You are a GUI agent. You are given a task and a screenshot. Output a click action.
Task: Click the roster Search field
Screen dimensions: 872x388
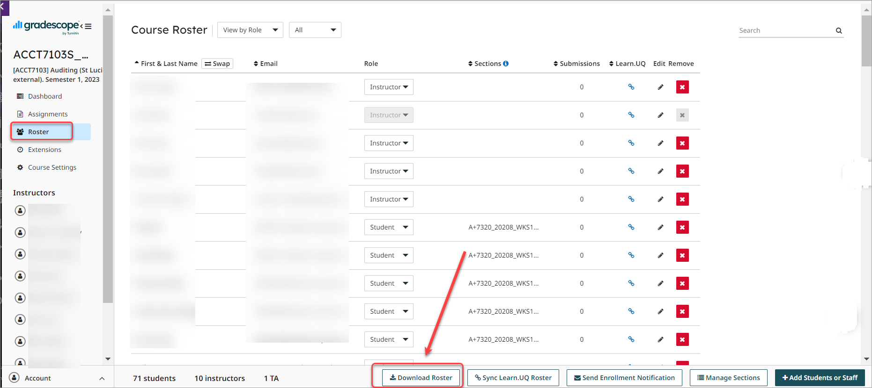(x=786, y=30)
